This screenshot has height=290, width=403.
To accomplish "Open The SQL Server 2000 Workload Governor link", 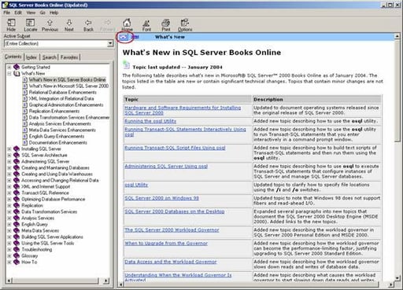I will pyautogui.click(x=172, y=229).
